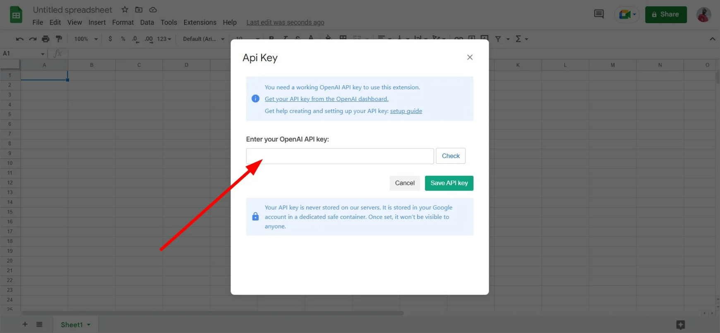This screenshot has width=720, height=333.
Task: Select the Paint format roller icon
Action: [59, 39]
